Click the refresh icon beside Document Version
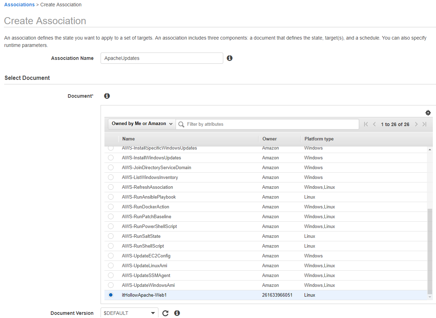 pyautogui.click(x=165, y=313)
